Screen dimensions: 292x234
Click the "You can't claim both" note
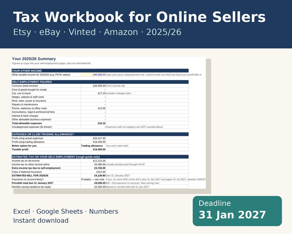pos(117,146)
